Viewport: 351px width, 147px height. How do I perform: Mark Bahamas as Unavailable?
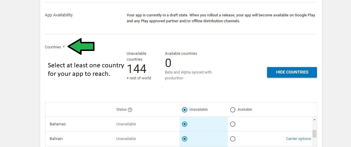(185, 124)
